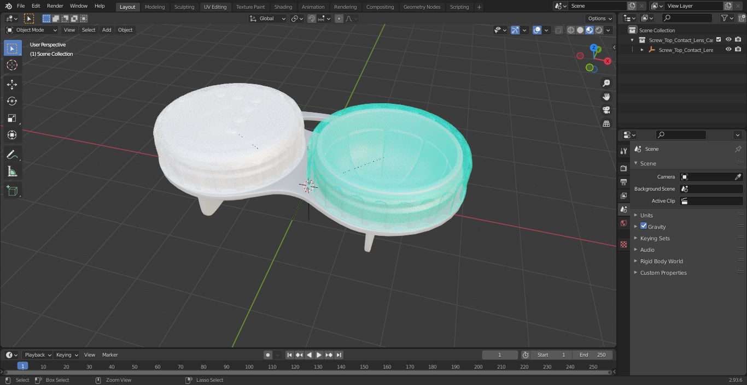This screenshot has height=385, width=747.
Task: Open the timeline Marker menu
Action: [110, 355]
